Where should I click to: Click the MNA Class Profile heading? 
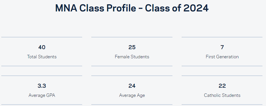click(132, 8)
